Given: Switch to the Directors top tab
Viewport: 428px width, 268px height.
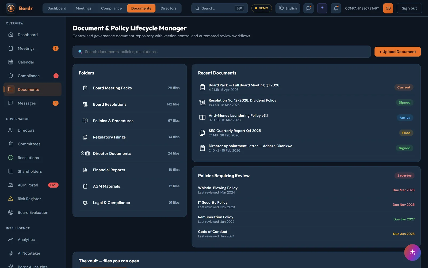Looking at the screenshot, I should coord(169,8).
